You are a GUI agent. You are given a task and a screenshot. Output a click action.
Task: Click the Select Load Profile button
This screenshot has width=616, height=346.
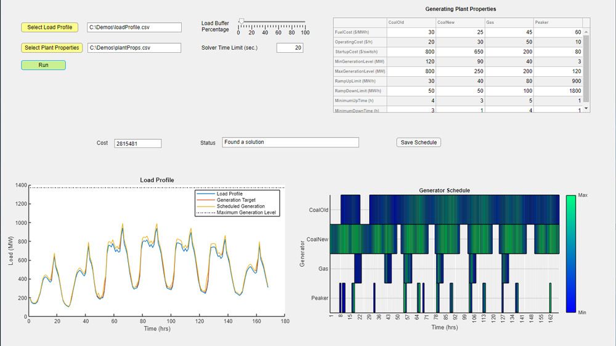49,28
